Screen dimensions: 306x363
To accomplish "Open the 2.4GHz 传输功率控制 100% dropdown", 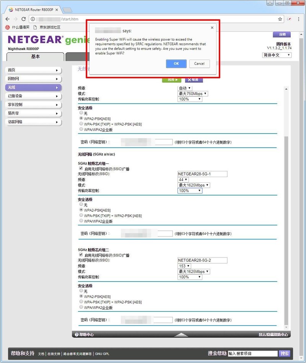I will (x=190, y=99).
